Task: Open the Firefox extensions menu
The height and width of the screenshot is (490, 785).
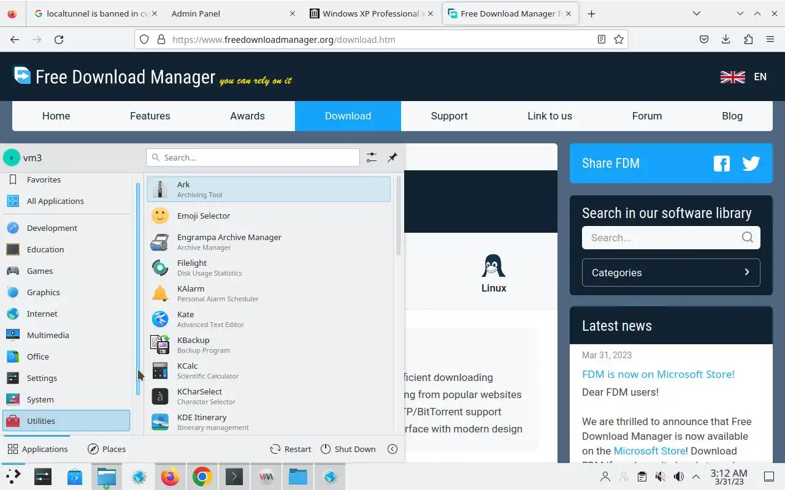Action: coord(748,39)
